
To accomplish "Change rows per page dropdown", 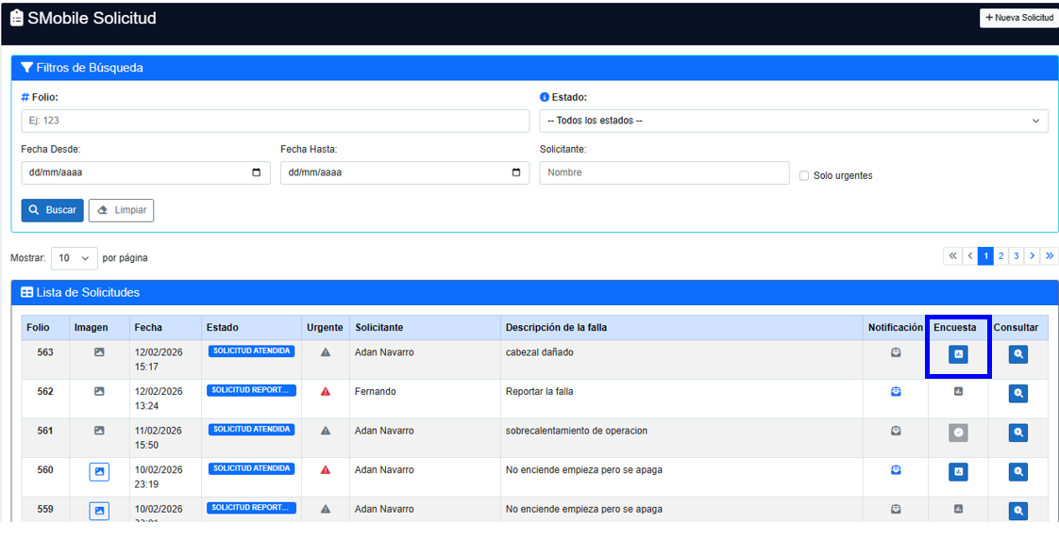I will pyautogui.click(x=75, y=258).
